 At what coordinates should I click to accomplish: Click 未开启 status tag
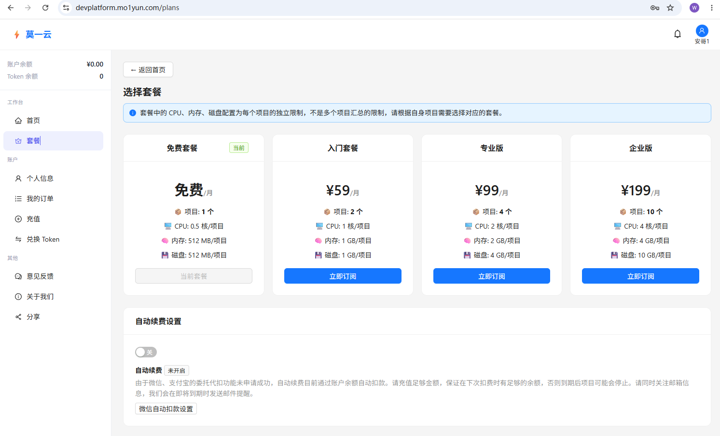coord(177,370)
